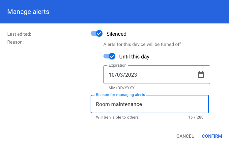Click year 2023 in the expiration date
Viewport: 229px width, 144px height.
[131, 75]
